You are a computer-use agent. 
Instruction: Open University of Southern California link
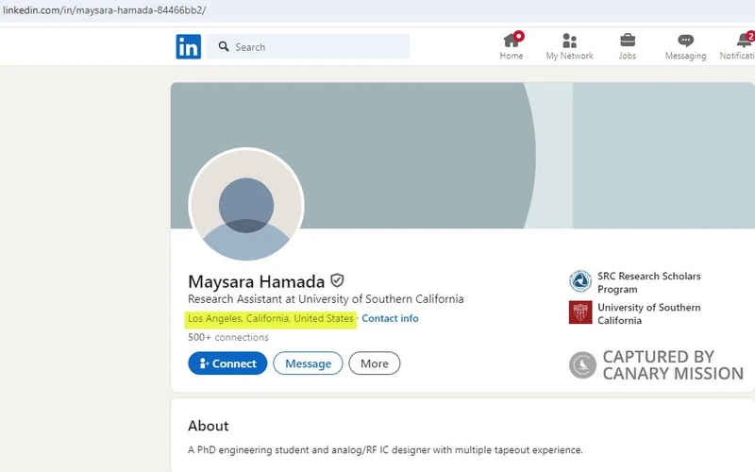[648, 314]
